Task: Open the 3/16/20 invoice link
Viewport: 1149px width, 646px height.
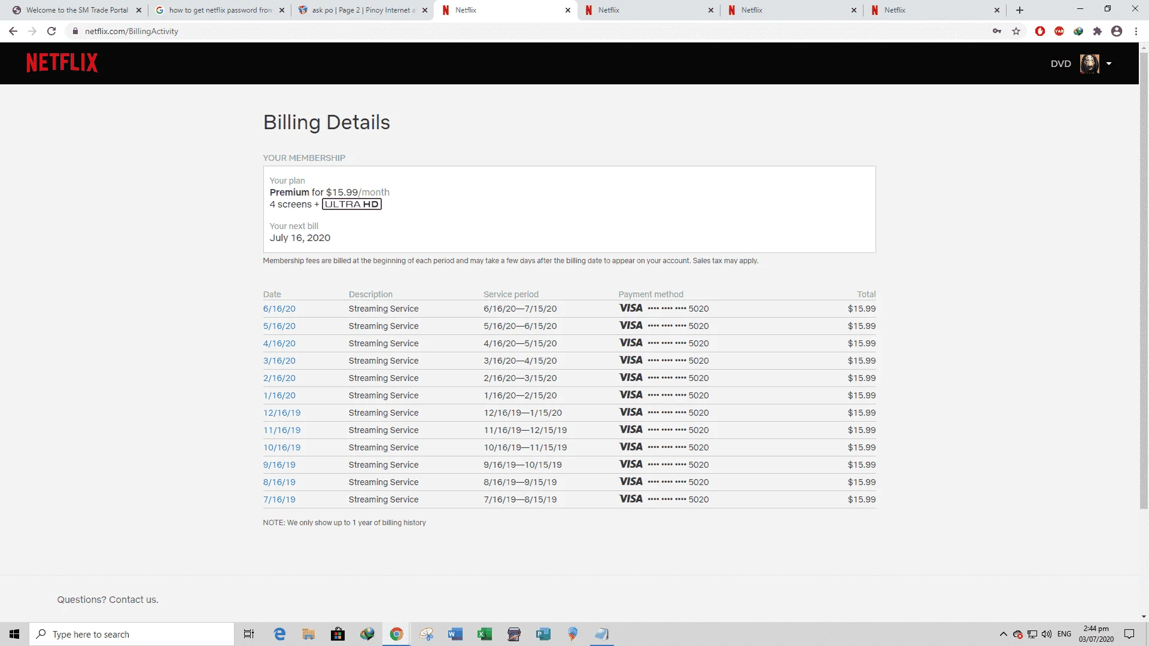Action: [279, 361]
